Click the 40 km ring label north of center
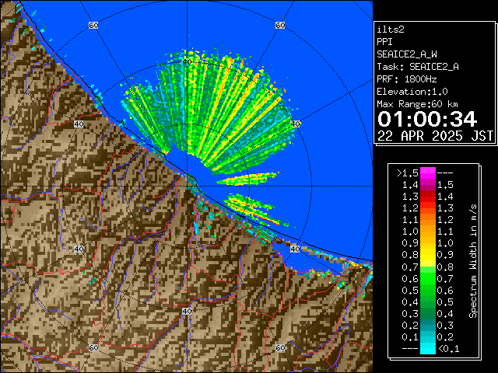 pyautogui.click(x=187, y=62)
